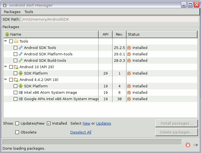201x153 pixels.
Task: Click the 25.2.5 revision cell
Action: (x=119, y=48)
